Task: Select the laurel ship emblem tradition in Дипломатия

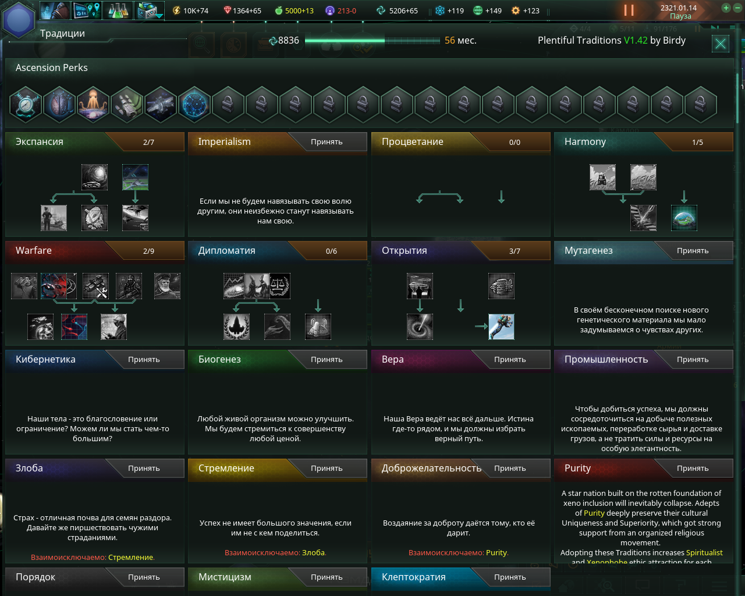Action: coord(237,327)
